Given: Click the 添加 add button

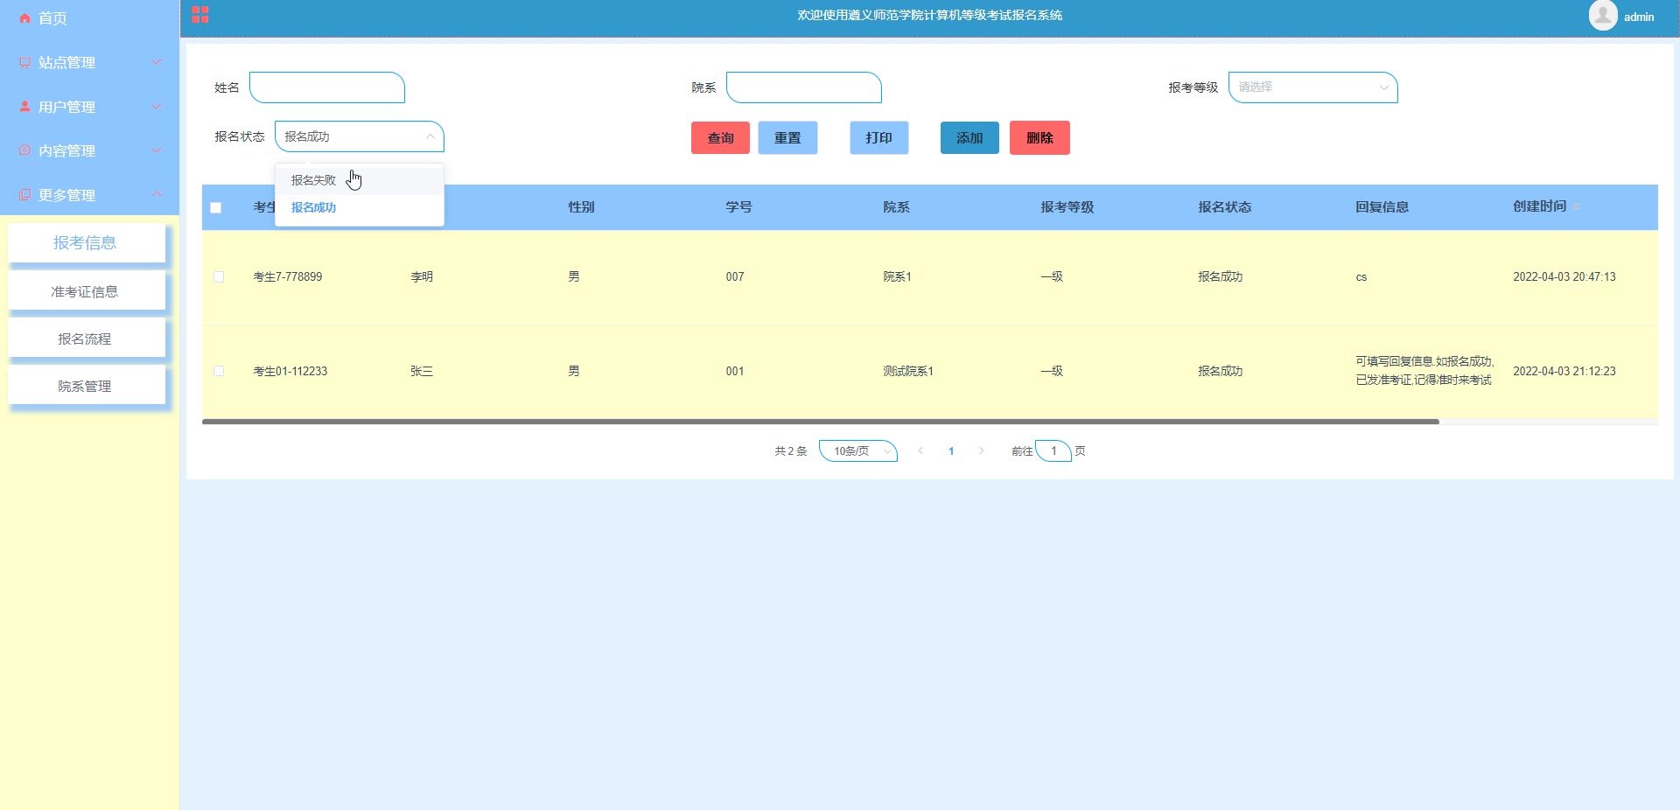Looking at the screenshot, I should [x=969, y=137].
